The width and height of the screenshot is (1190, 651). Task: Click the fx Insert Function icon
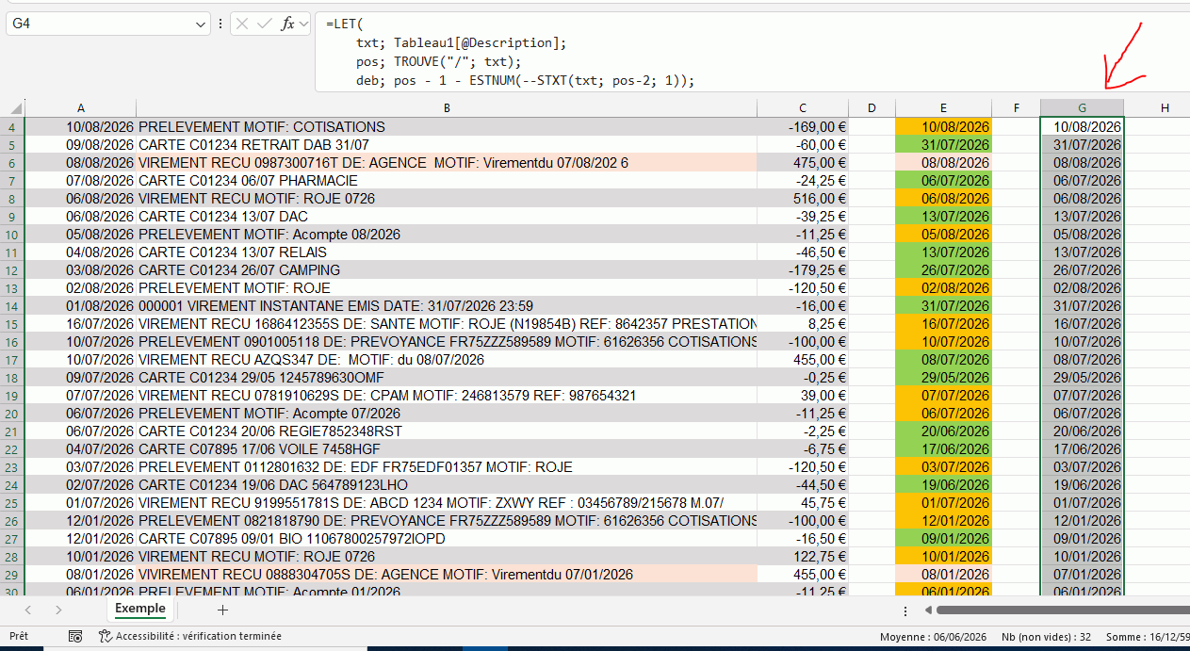point(287,24)
